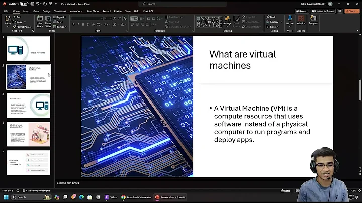Clear all text formatting
The height and width of the screenshot is (203, 362).
[125, 18]
